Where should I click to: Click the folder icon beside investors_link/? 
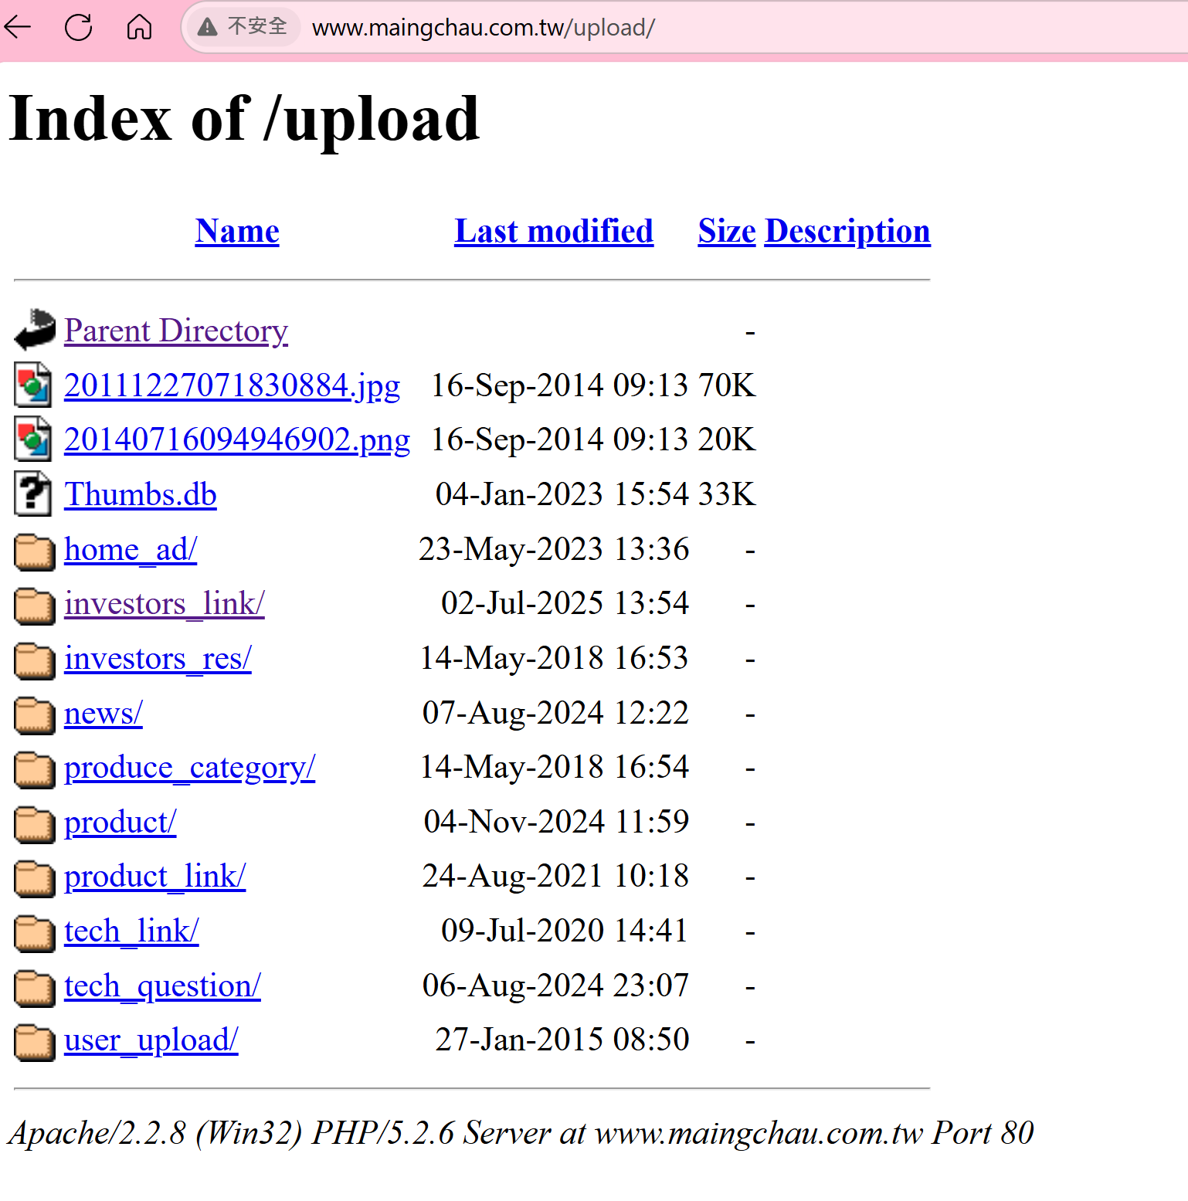35,606
